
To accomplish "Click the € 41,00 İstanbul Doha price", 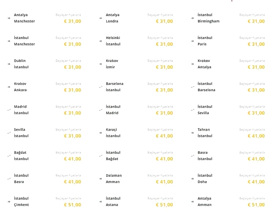I will [x=256, y=182].
